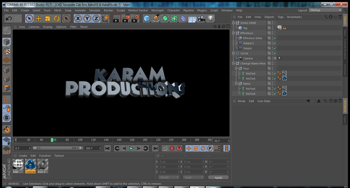Click the Apply button
This screenshot has height=188, width=350.
click(218, 178)
